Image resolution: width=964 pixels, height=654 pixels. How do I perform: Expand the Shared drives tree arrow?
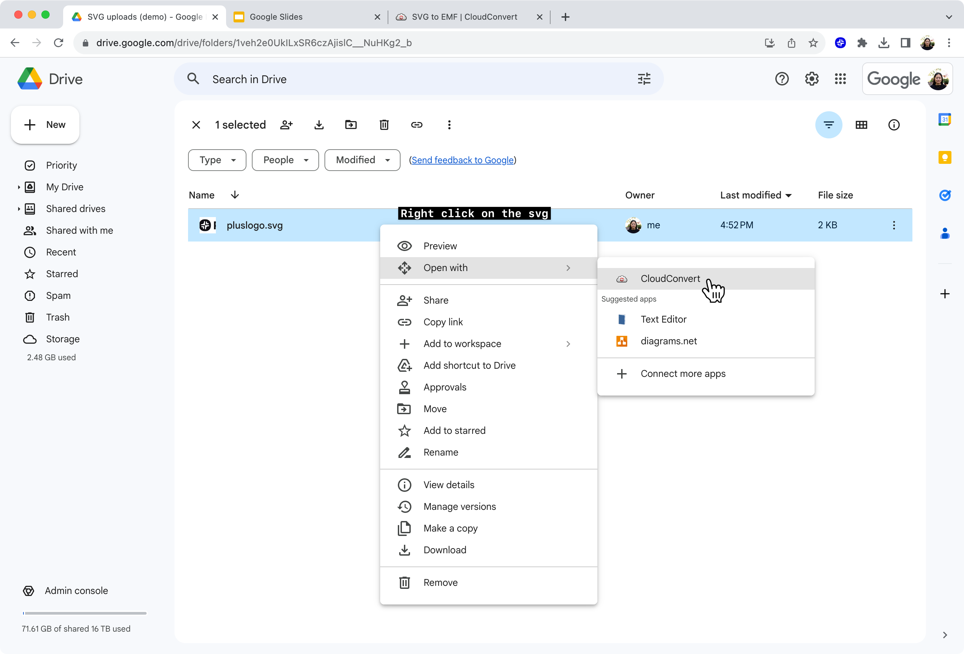(x=19, y=209)
